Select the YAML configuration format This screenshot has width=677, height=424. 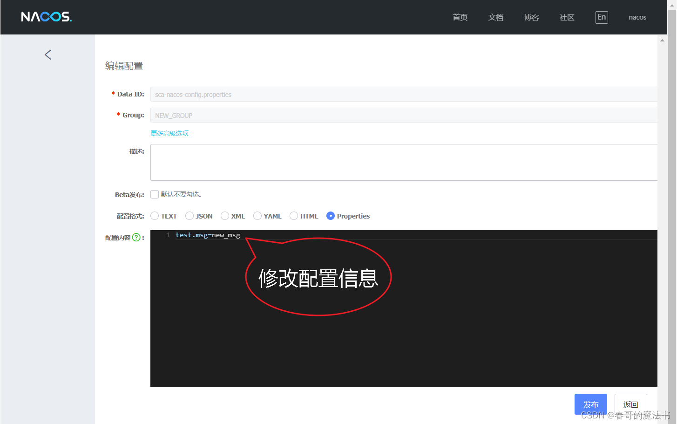(x=257, y=216)
